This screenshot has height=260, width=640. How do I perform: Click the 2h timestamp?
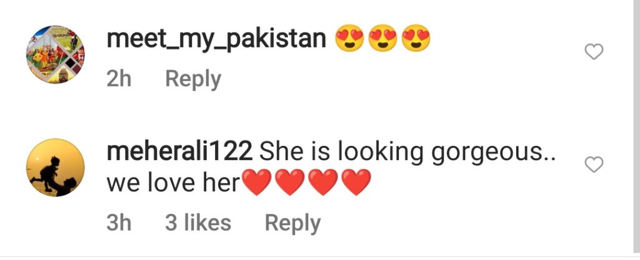(119, 79)
